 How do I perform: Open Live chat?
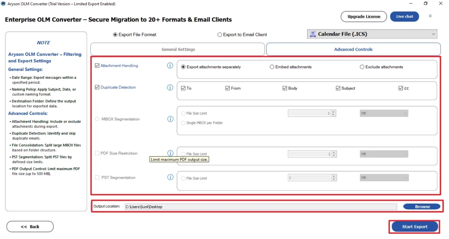pyautogui.click(x=404, y=17)
